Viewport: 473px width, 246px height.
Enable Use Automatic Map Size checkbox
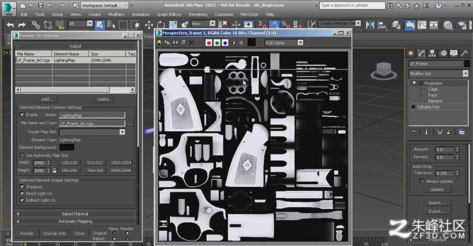pyautogui.click(x=21, y=155)
